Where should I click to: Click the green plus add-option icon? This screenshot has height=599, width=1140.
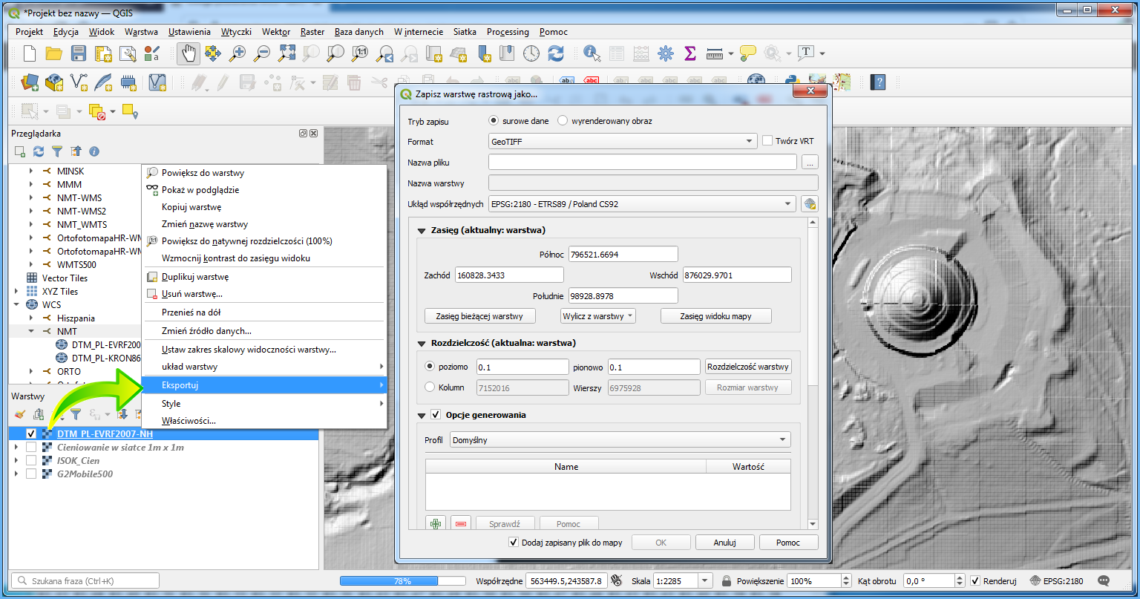436,523
